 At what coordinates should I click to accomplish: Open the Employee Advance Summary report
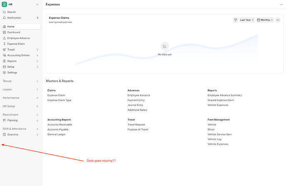point(225,96)
